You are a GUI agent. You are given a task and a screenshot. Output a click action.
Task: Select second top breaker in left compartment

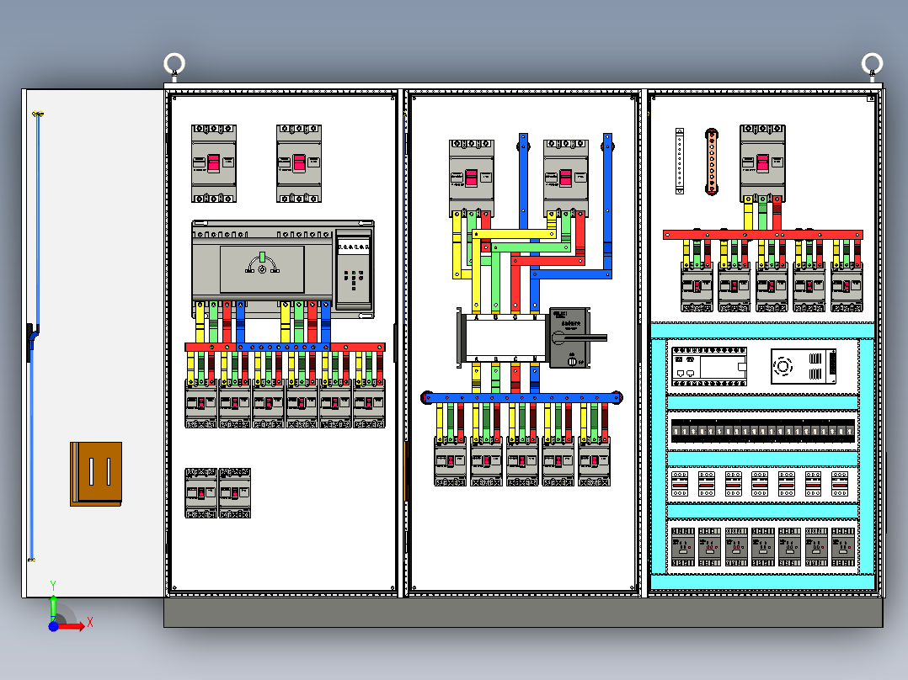click(x=299, y=164)
